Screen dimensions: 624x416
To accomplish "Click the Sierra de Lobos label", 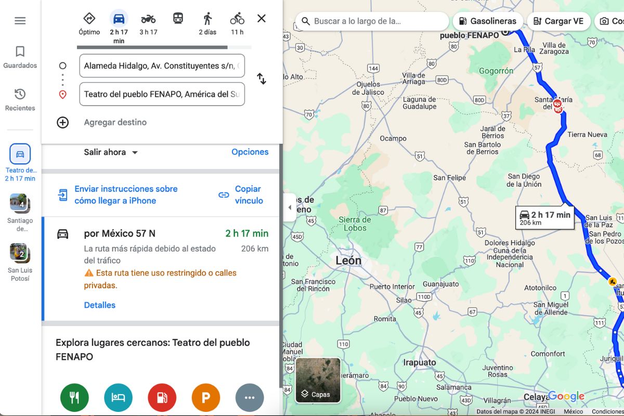I will (x=356, y=224).
